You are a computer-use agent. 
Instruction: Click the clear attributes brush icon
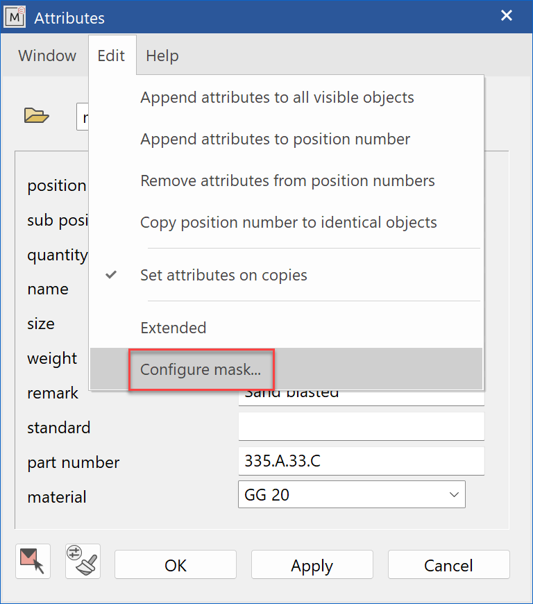83,561
